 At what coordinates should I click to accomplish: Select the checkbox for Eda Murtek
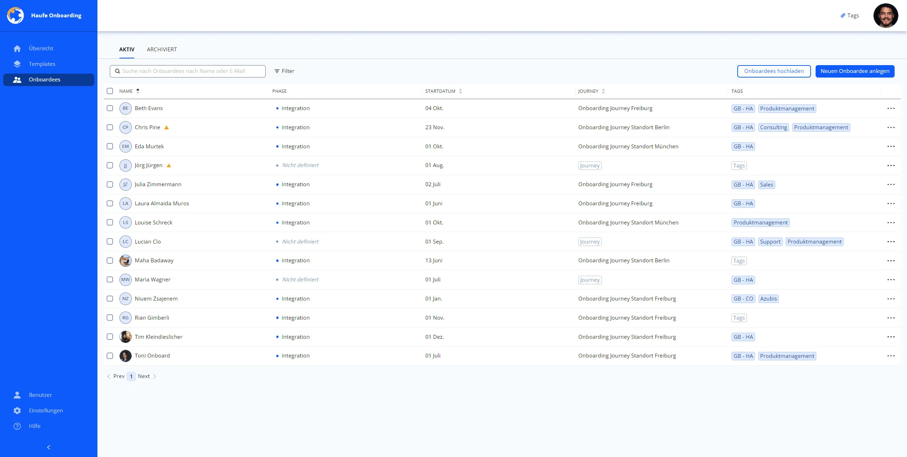[110, 146]
